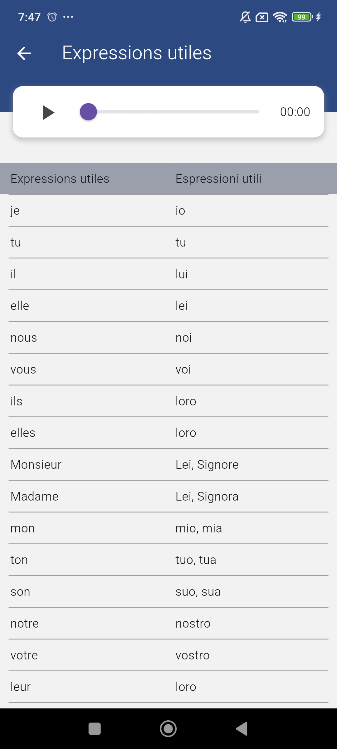
Task: Tap the 'Expressions utiles' column header
Action: coord(60,179)
